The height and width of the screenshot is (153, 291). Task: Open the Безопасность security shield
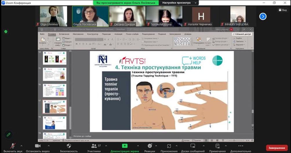point(69,146)
